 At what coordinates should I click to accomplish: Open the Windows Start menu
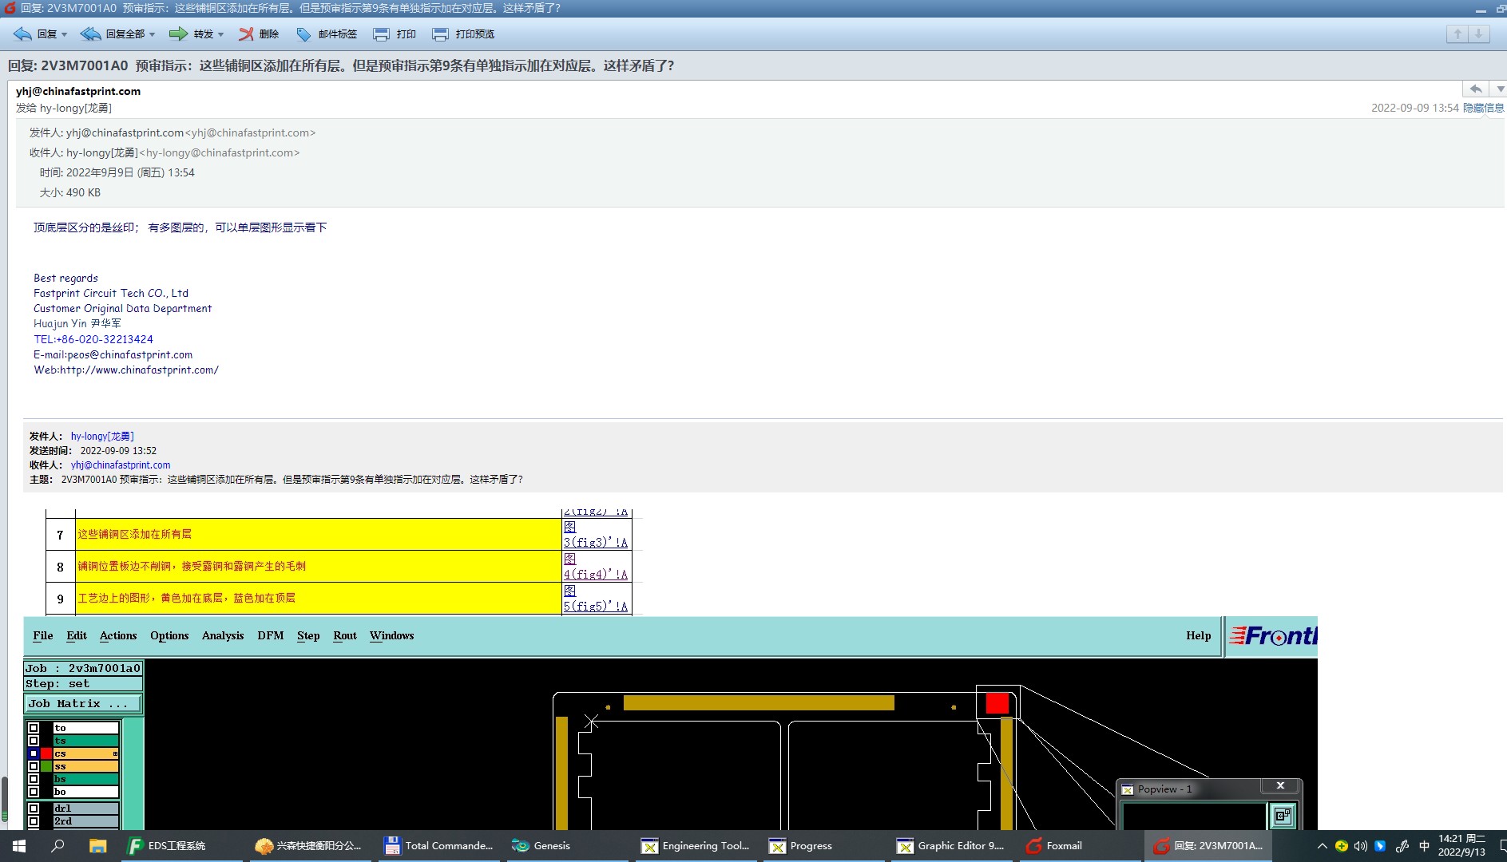(18, 845)
